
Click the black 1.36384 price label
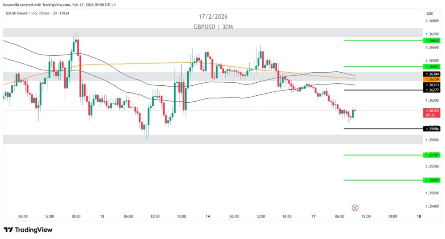pos(432,74)
